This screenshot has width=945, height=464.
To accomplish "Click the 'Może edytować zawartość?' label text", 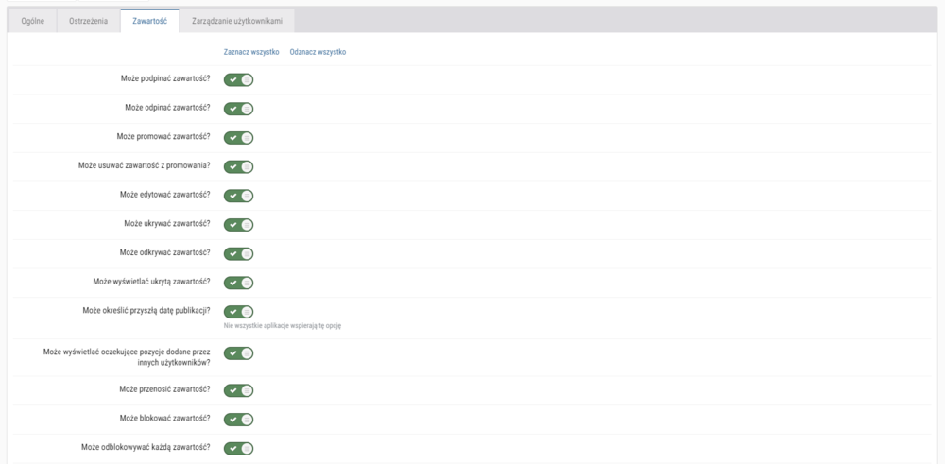I will coord(164,195).
